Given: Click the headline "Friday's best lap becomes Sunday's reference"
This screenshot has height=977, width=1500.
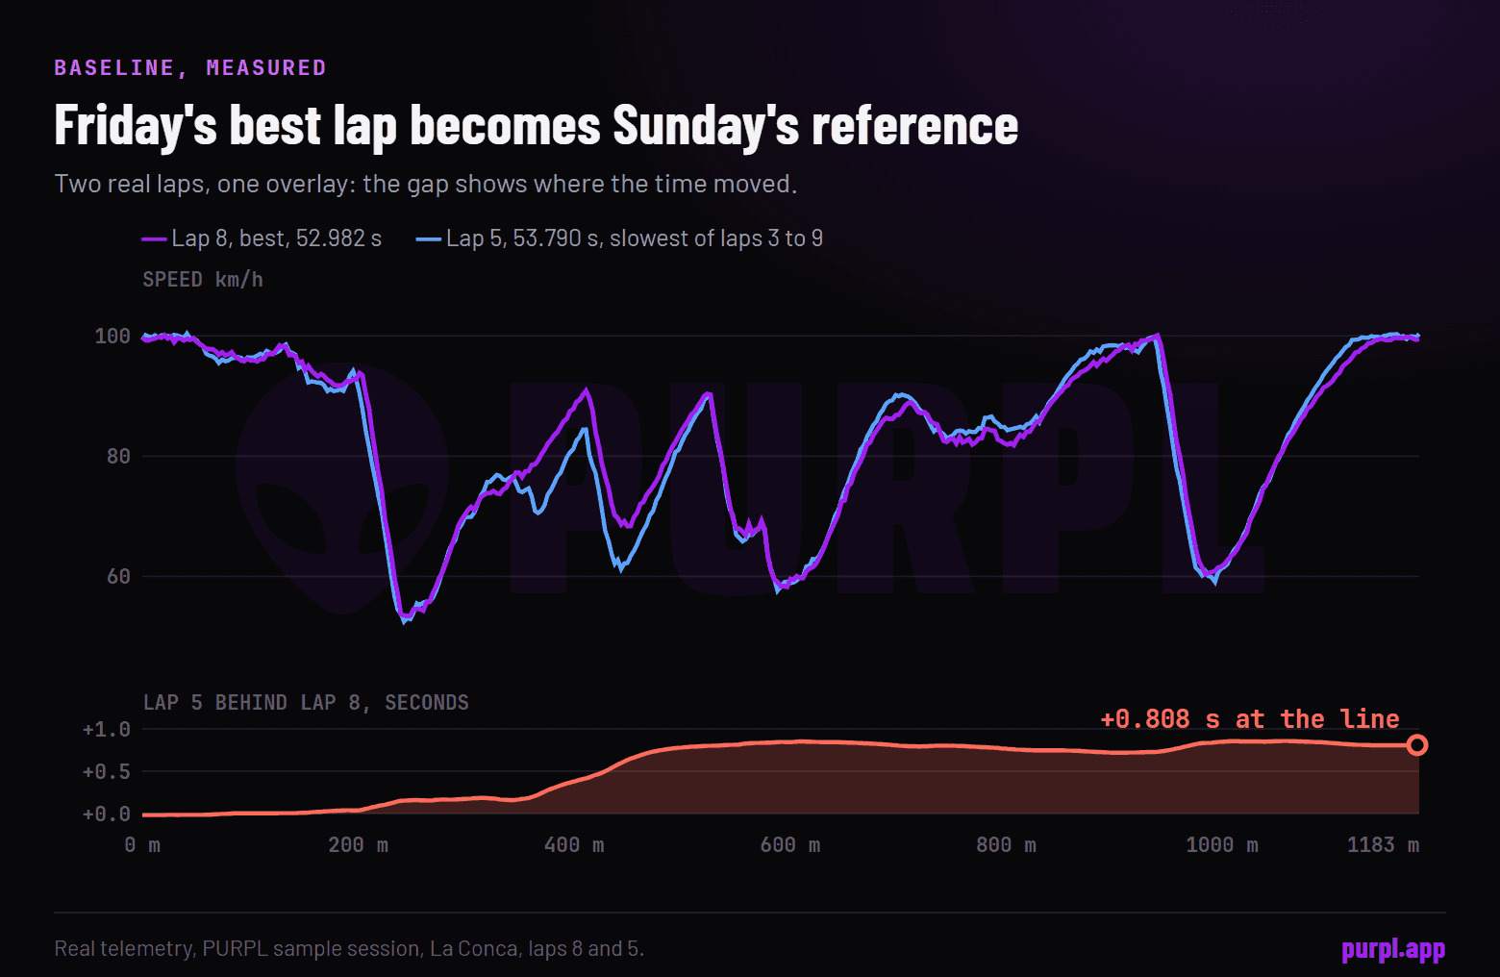Looking at the screenshot, I should (x=536, y=126).
